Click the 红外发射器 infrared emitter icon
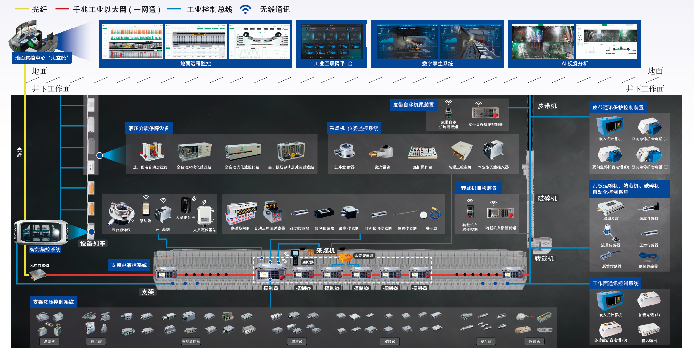 coord(344,151)
